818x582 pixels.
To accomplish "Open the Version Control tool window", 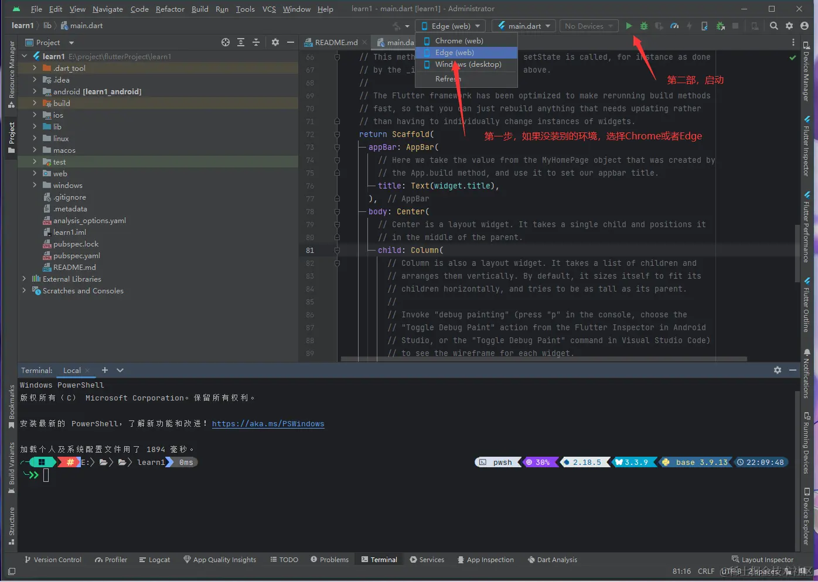I will click(53, 560).
